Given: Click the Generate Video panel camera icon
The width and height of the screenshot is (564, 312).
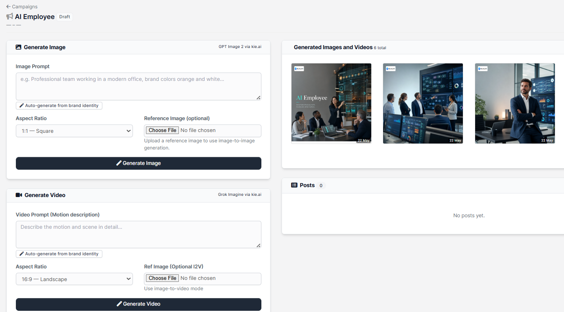Looking at the screenshot, I should pyautogui.click(x=19, y=195).
